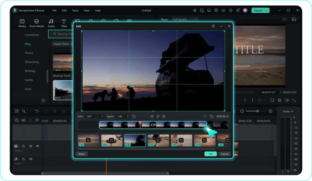Zoom out the timeline with minus icon

pyautogui.click(x=242, y=111)
